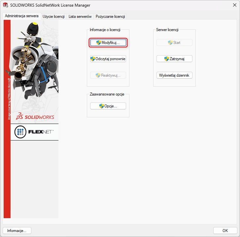Screen dimensions: 240x237
Task: Open the Informacje... about dialog
Action: coord(17,231)
